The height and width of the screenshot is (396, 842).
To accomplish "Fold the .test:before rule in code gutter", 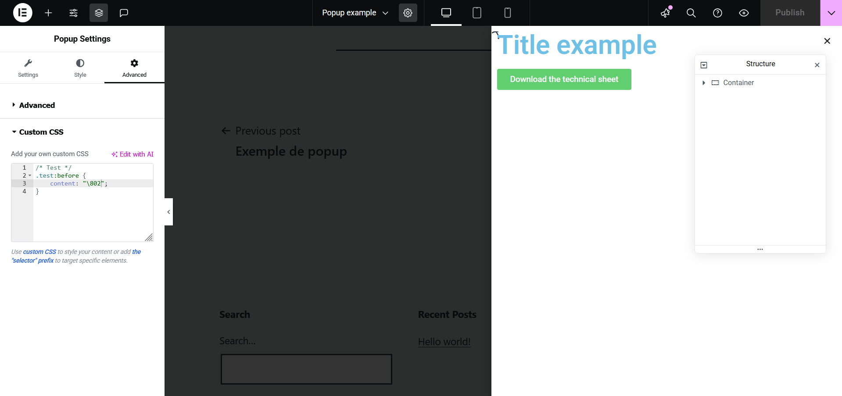I will (x=30, y=176).
